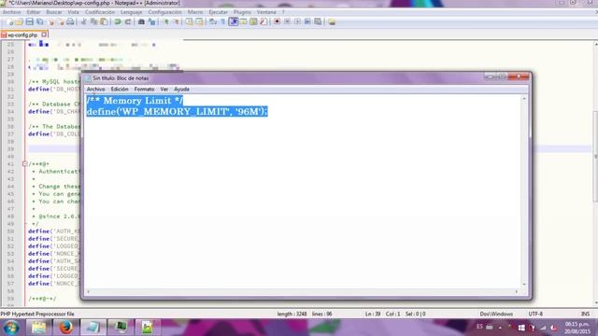The width and height of the screenshot is (598, 336).
Task: Open Notepad++ Archivo menu
Action: (x=11, y=12)
